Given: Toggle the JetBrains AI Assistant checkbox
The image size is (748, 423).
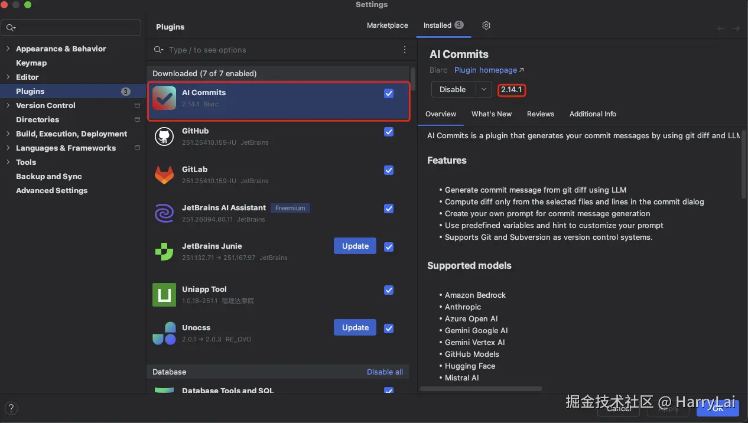Looking at the screenshot, I should click(389, 209).
